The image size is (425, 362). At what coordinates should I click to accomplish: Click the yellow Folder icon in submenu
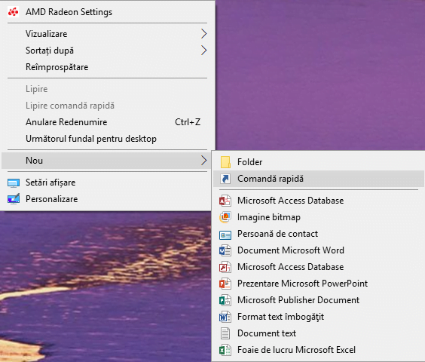tap(225, 162)
